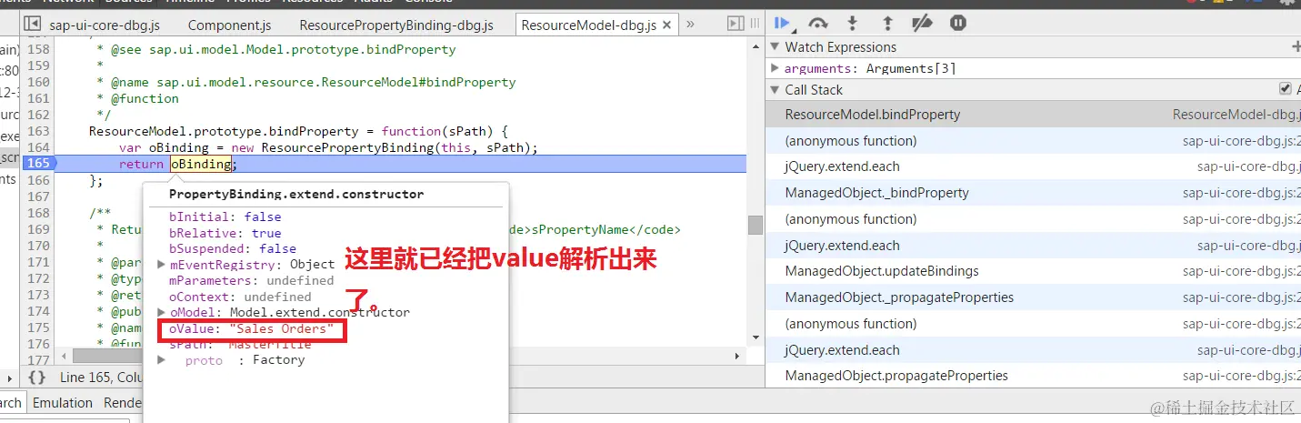This screenshot has width=1301, height=423.
Task: Switch to Component.js tab
Action: click(x=229, y=25)
